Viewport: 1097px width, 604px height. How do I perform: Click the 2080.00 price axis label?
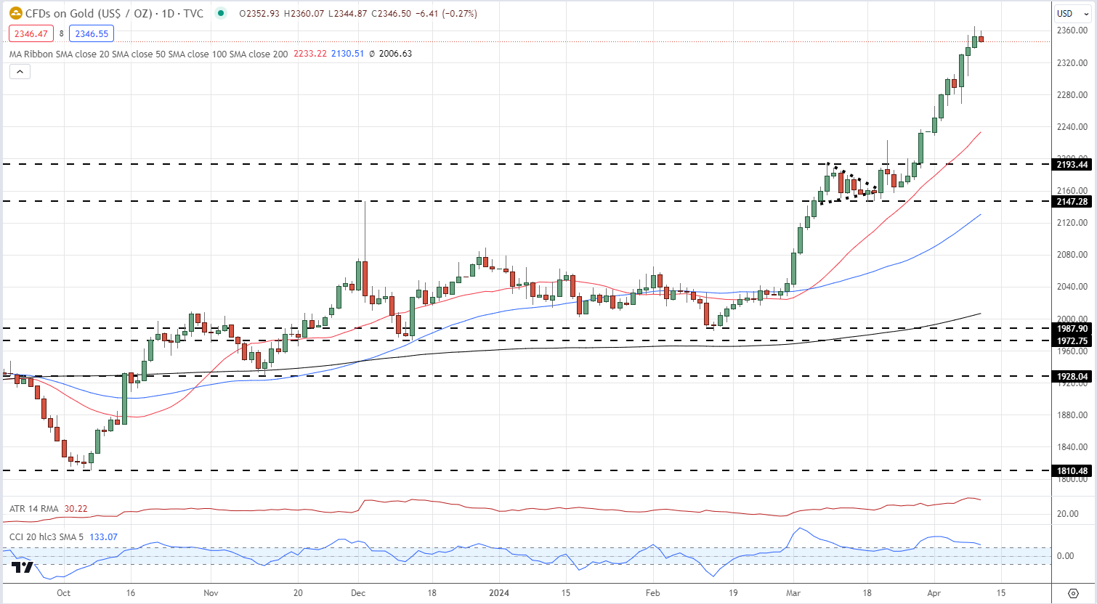(1072, 255)
